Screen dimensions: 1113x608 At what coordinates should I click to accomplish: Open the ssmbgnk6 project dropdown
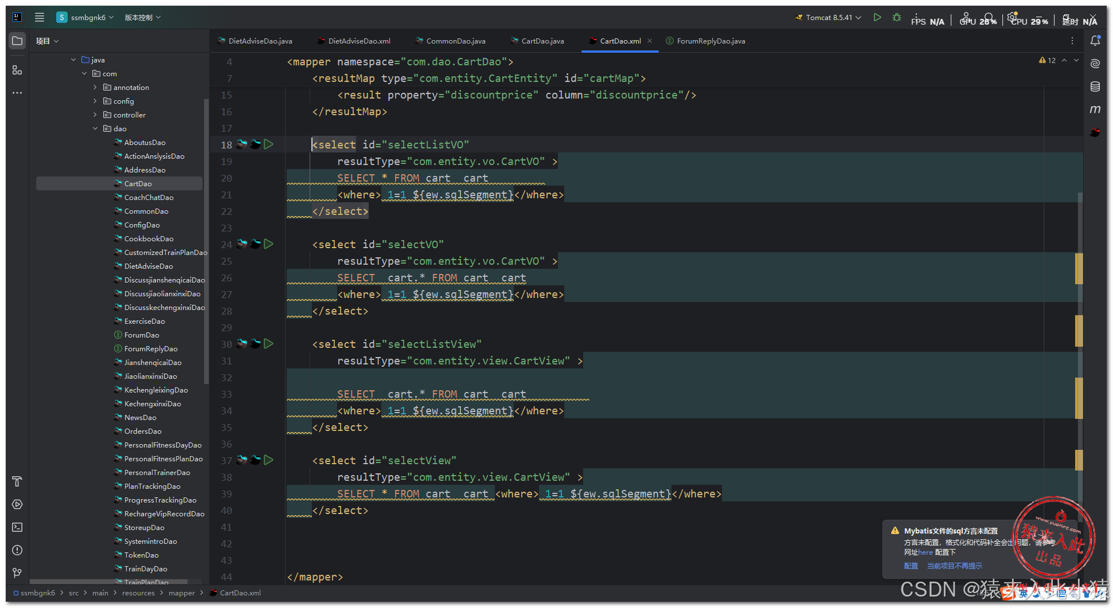tap(85, 17)
